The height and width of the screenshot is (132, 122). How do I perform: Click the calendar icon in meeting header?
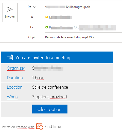pyautogui.click(x=10, y=57)
